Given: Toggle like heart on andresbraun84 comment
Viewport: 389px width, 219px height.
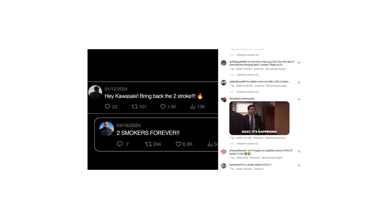Looking at the screenshot, I should click(x=299, y=82).
